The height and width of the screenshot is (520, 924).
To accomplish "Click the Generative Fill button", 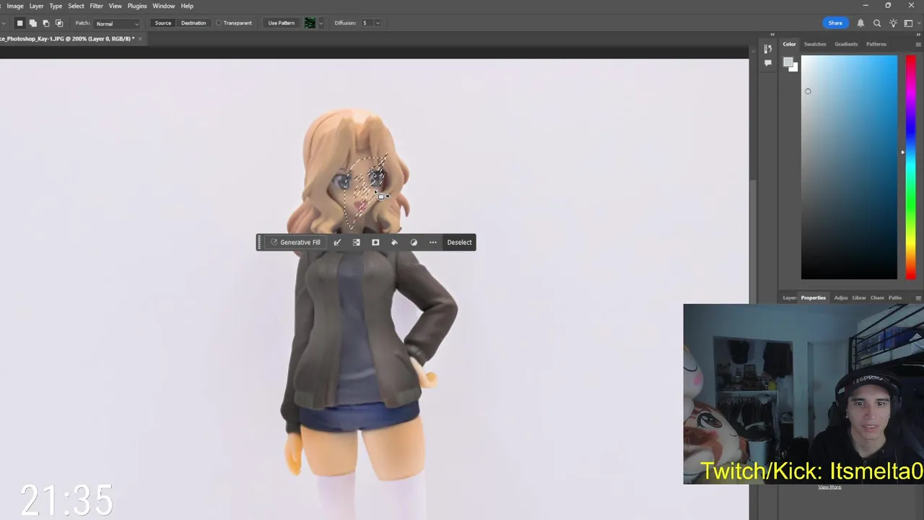I will pyautogui.click(x=295, y=243).
